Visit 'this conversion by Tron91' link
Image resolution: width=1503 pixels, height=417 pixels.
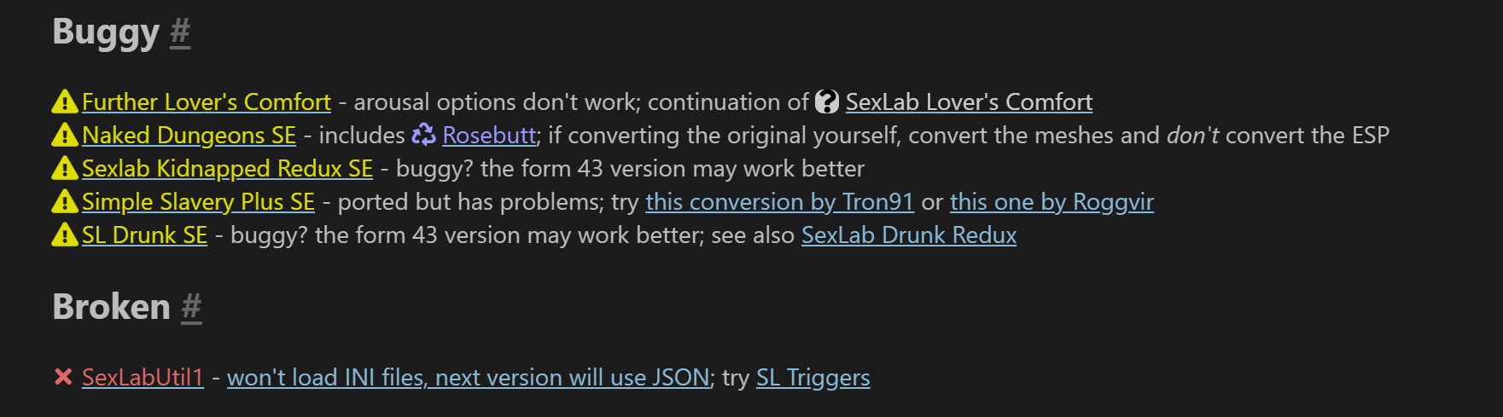(780, 202)
